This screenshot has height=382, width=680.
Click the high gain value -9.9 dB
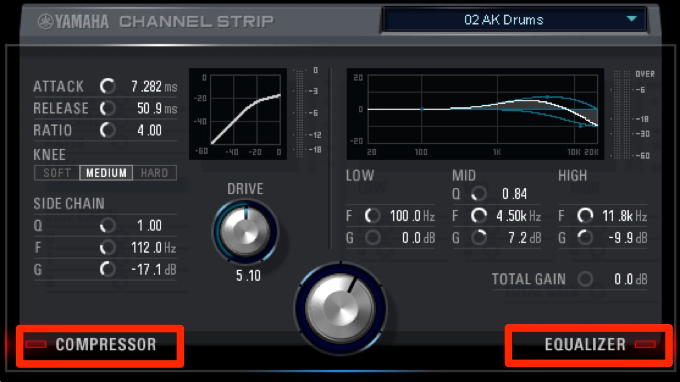point(627,237)
